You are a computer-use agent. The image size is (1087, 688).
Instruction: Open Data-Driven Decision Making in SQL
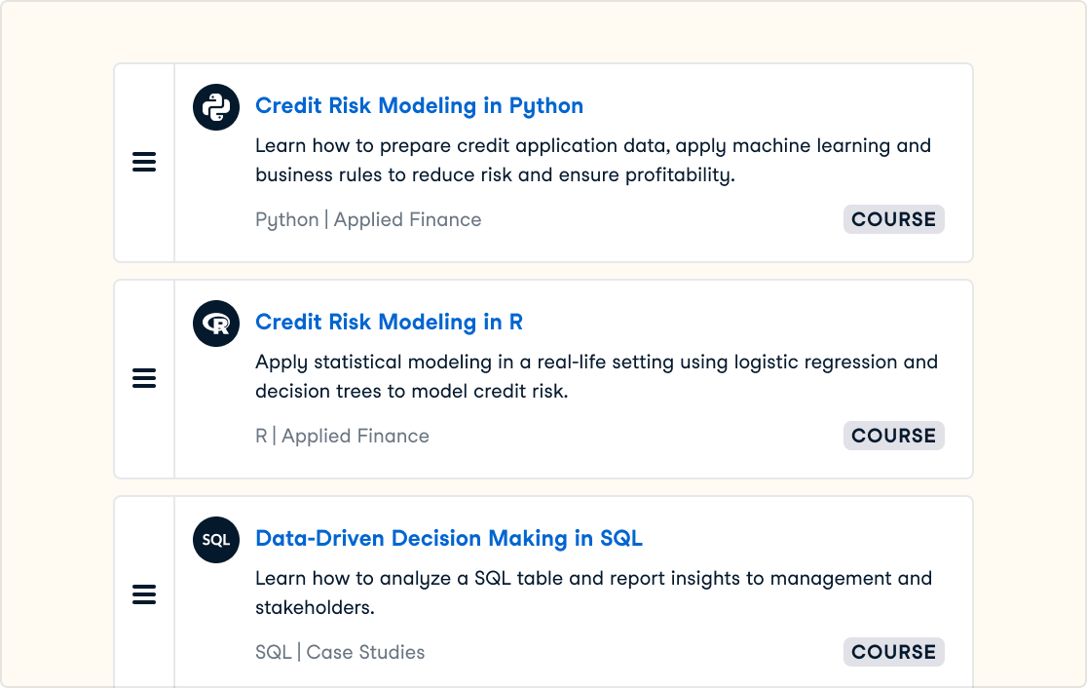[449, 538]
